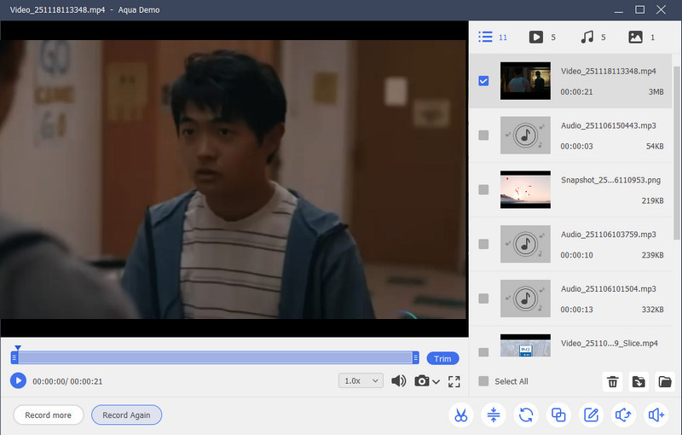Open the volume booster tool

click(656, 415)
